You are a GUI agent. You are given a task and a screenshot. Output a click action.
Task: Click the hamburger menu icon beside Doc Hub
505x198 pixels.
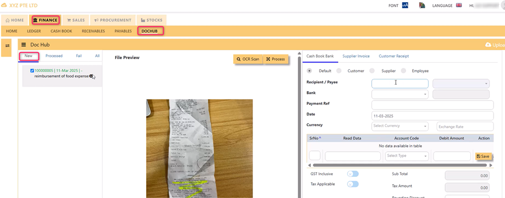(x=23, y=45)
